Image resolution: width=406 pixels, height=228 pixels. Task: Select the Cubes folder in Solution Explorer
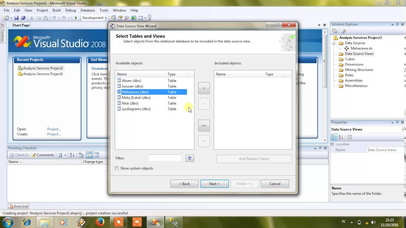coord(350,59)
